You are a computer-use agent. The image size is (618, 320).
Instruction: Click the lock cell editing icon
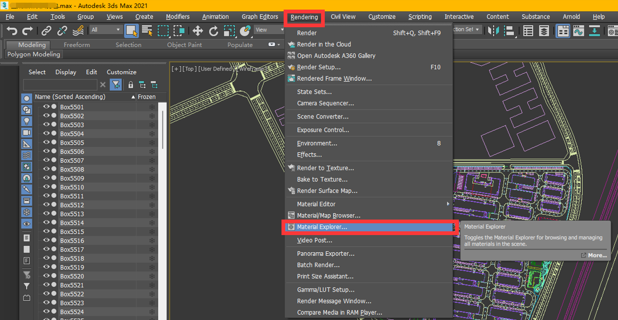[130, 85]
